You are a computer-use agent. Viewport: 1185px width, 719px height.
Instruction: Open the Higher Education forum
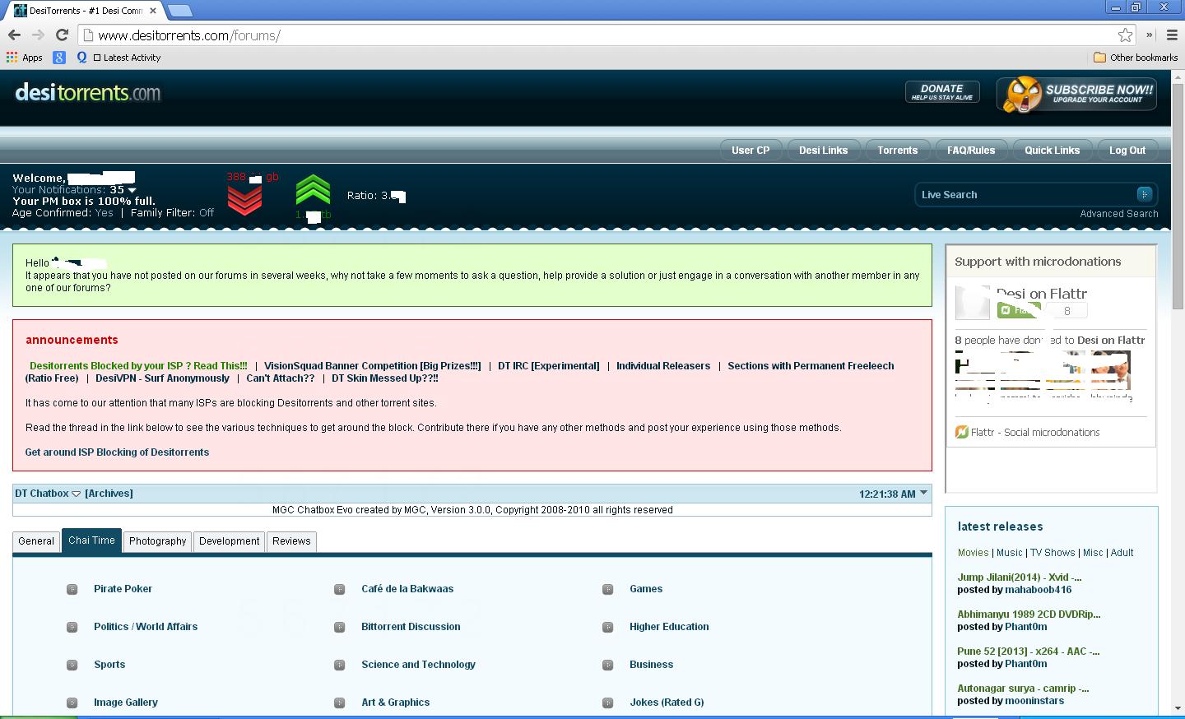pos(669,627)
